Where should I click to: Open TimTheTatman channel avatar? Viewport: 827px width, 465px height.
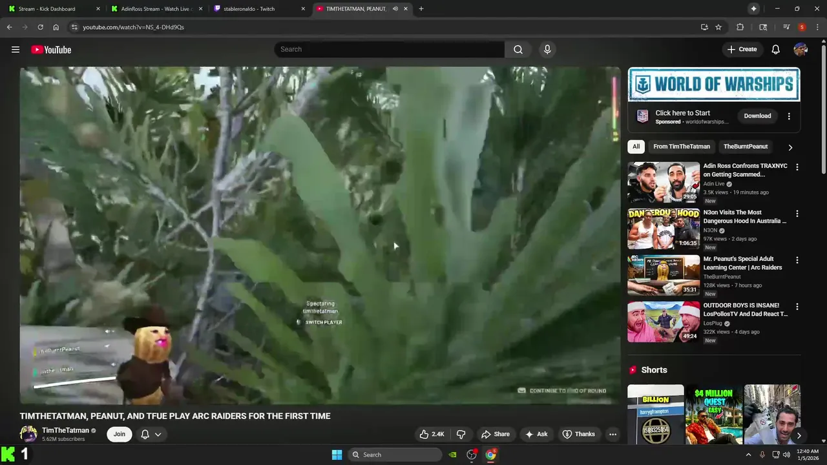(x=28, y=434)
